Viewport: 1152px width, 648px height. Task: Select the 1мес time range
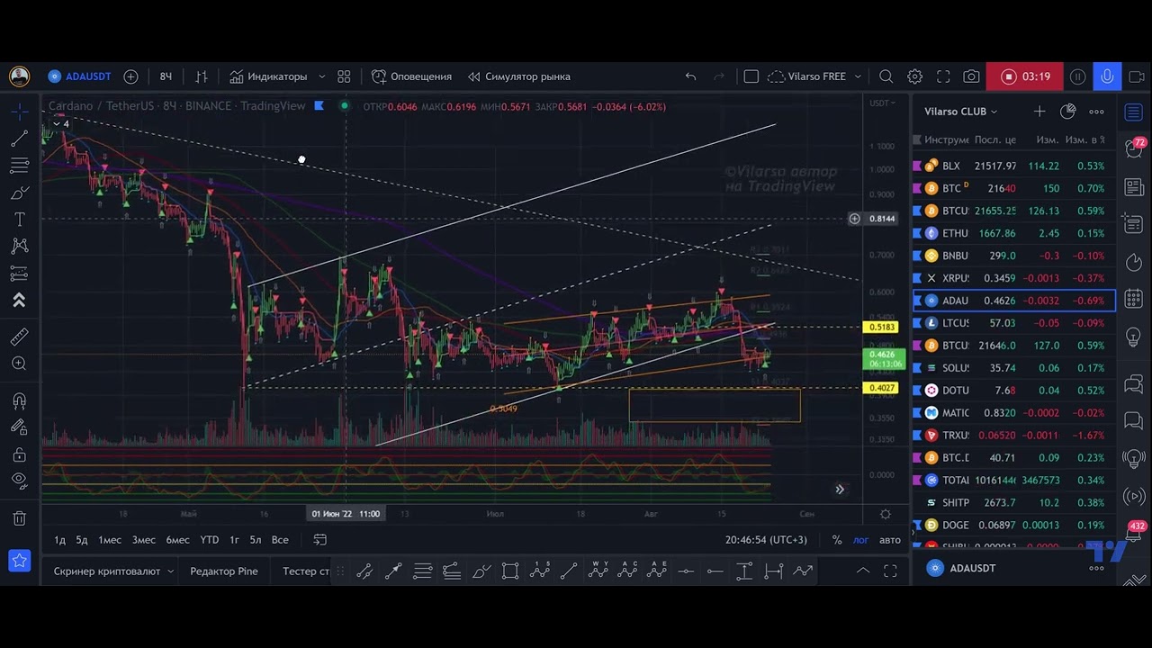(x=110, y=540)
